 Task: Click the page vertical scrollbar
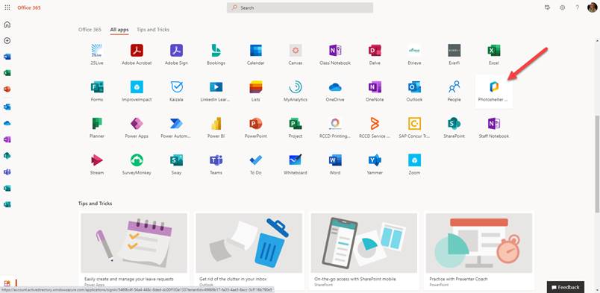point(597,165)
